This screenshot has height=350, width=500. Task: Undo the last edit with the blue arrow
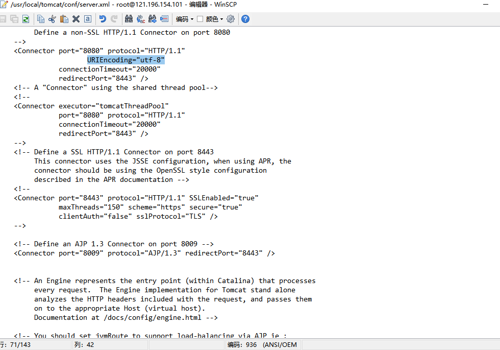[103, 19]
